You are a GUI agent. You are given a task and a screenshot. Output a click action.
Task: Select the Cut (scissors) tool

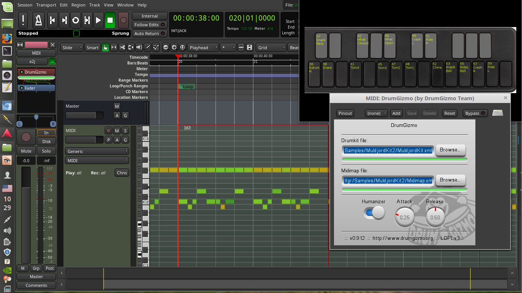[122, 47]
